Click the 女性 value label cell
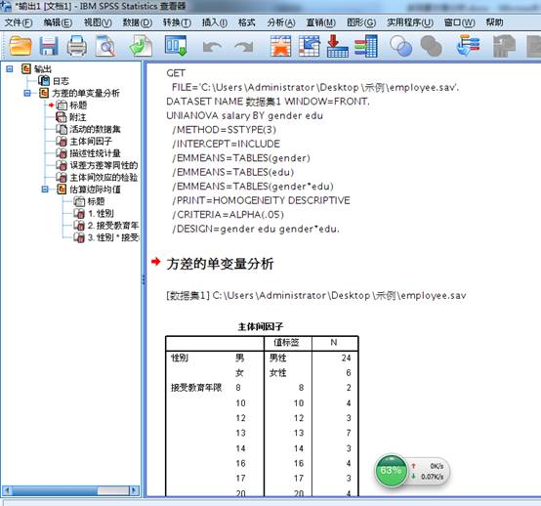Screen dimensions: 541x506 point(278,373)
